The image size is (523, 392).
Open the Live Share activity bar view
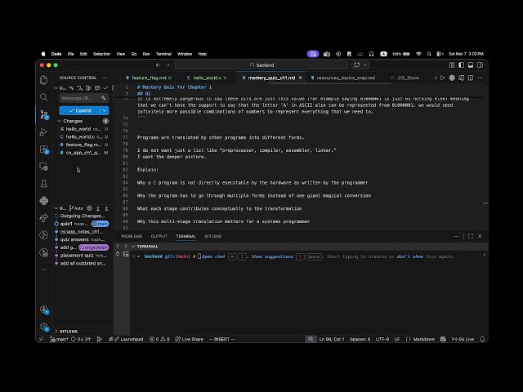coord(43,218)
